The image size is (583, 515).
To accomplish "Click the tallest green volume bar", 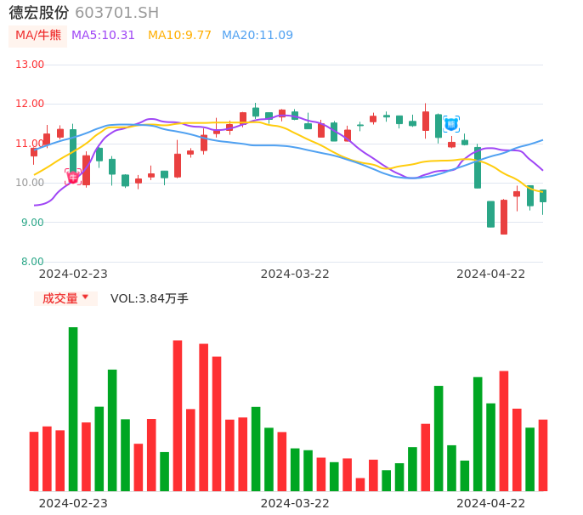I will click(x=73, y=409).
